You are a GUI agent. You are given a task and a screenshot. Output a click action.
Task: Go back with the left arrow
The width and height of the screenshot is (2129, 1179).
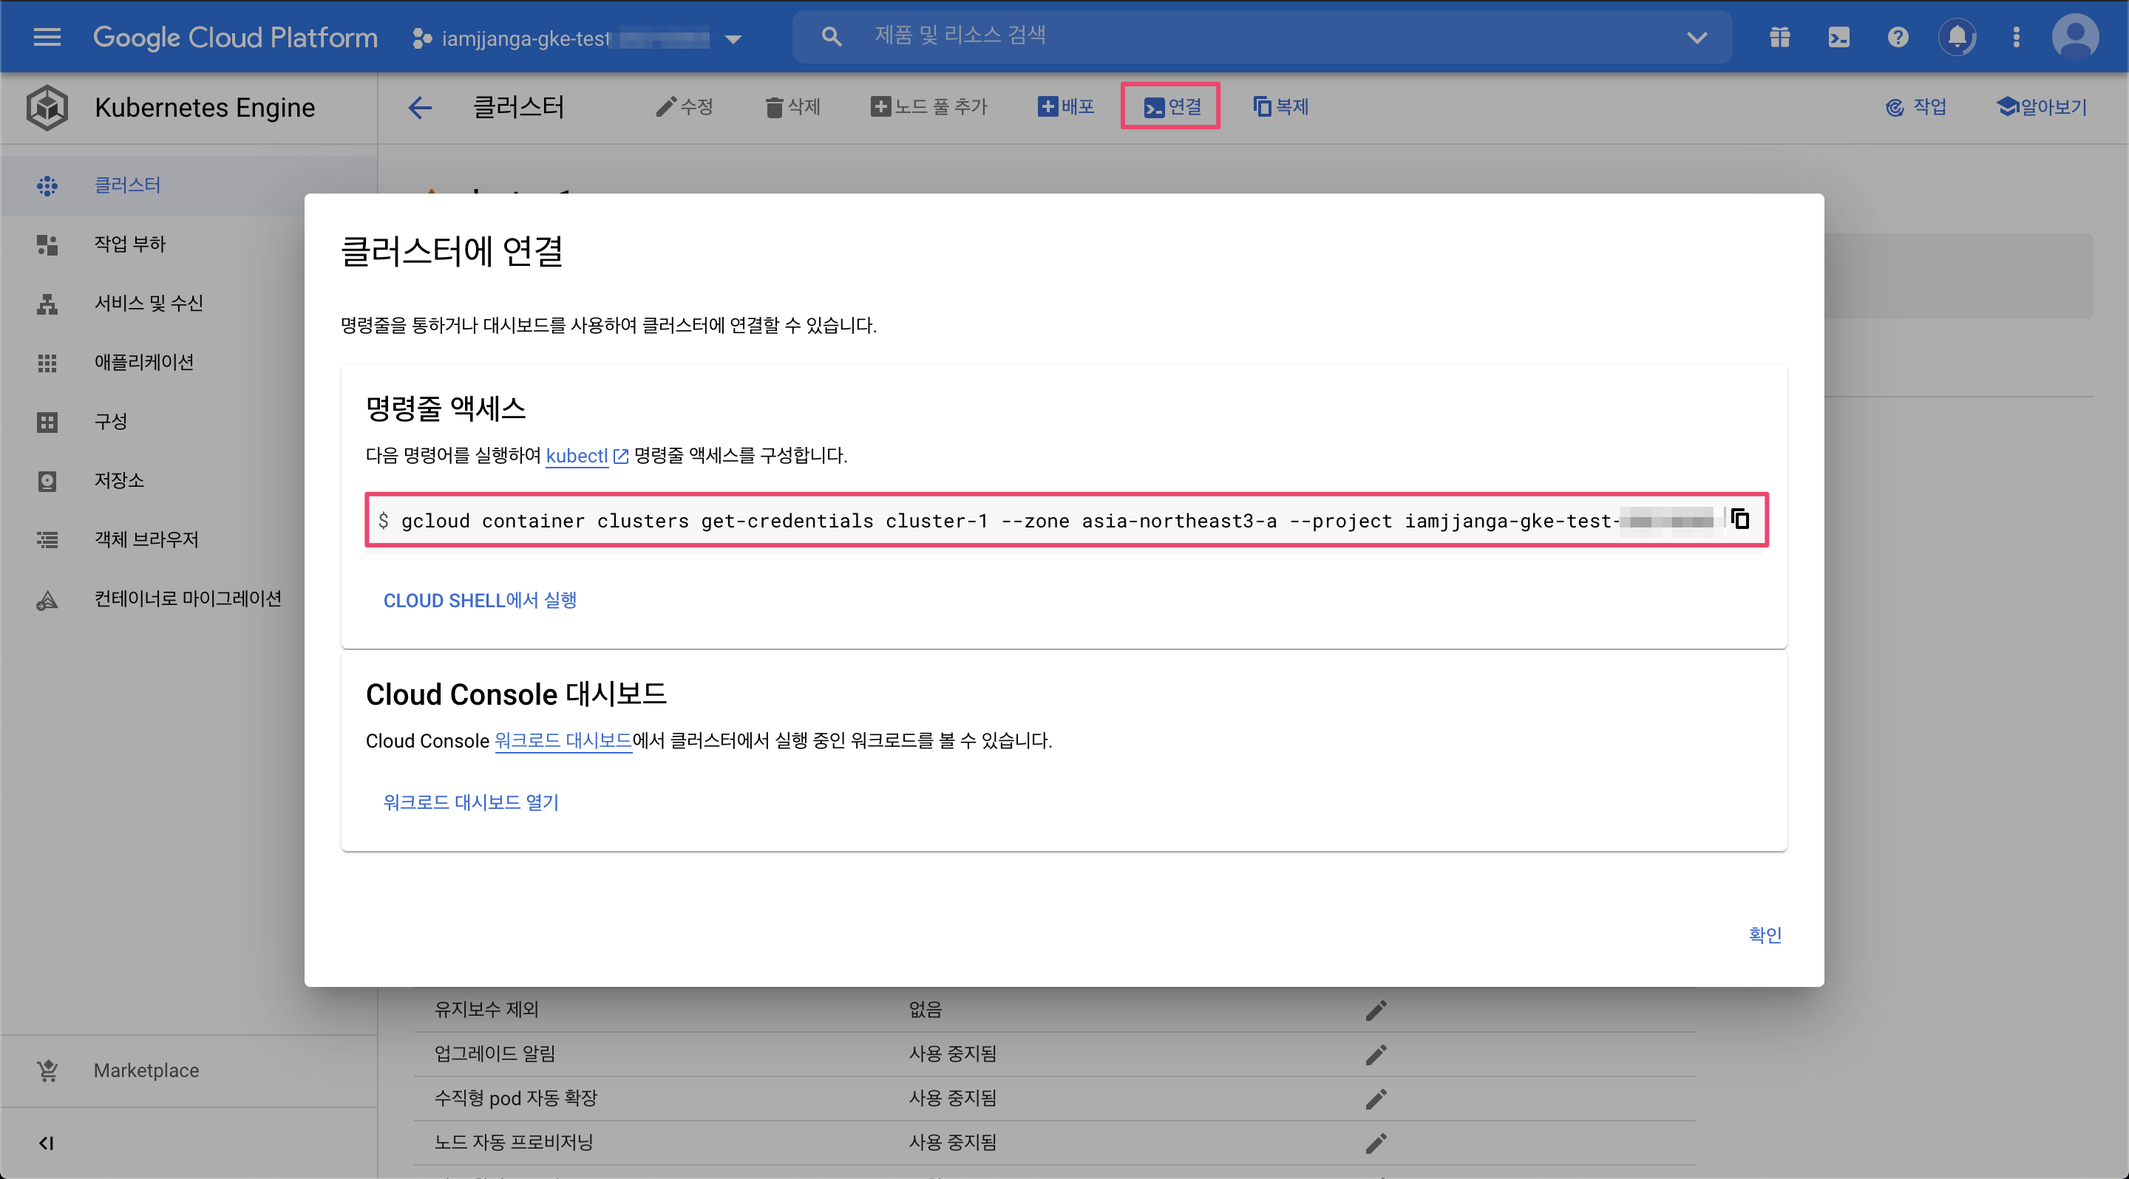tap(420, 107)
